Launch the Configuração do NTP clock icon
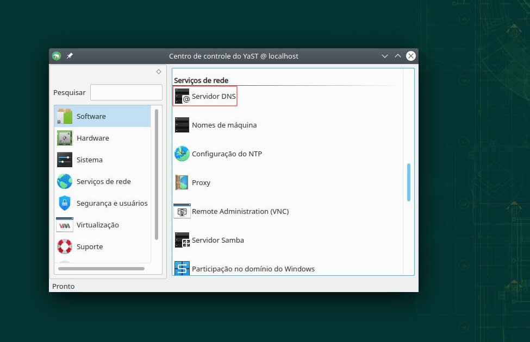 pos(182,154)
